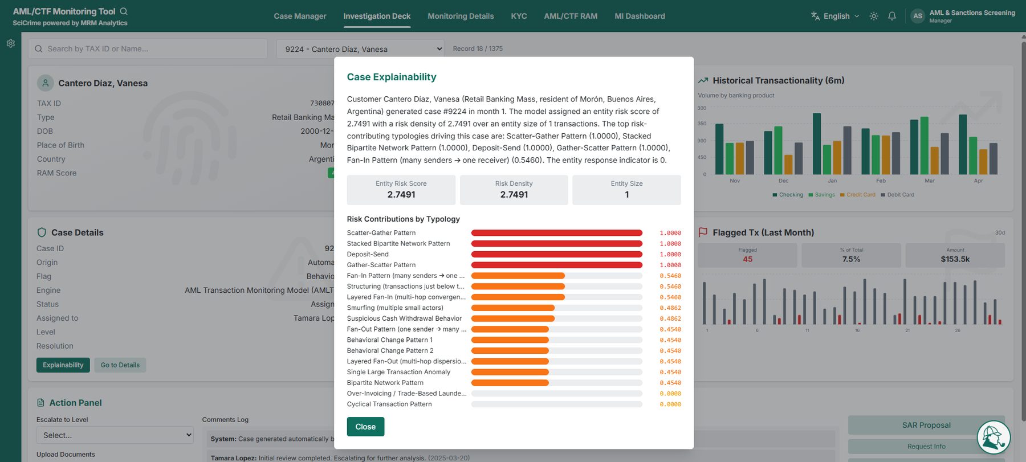Screen dimensions: 1026x462
Task: Open the settings gear in the left sidebar
Action: [x=10, y=43]
